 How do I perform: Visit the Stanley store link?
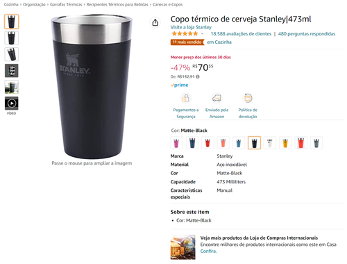tap(191, 27)
